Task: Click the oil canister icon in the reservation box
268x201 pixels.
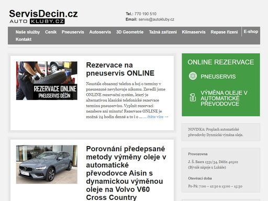Action: [x=193, y=97]
